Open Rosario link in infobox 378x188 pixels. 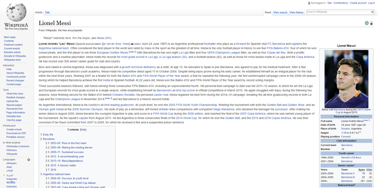pyautogui.click(x=346, y=129)
